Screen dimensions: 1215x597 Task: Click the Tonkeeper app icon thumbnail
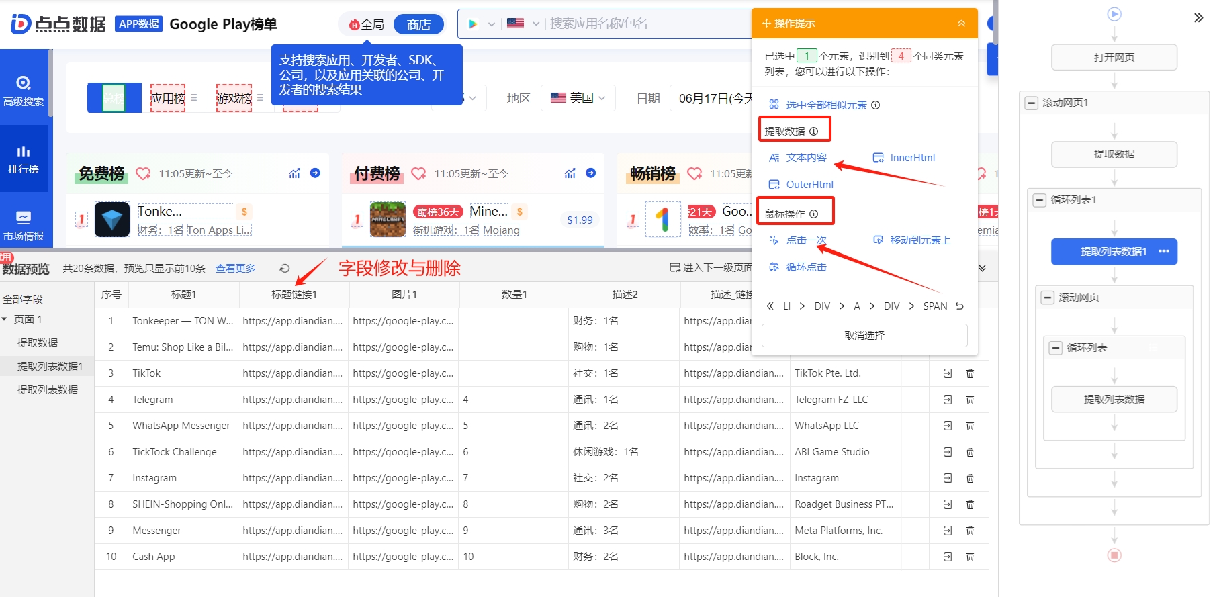tap(112, 220)
